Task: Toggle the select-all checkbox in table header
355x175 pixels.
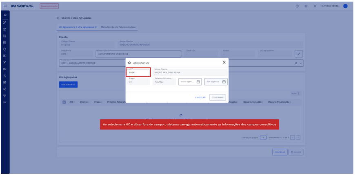Action: [x=64, y=102]
